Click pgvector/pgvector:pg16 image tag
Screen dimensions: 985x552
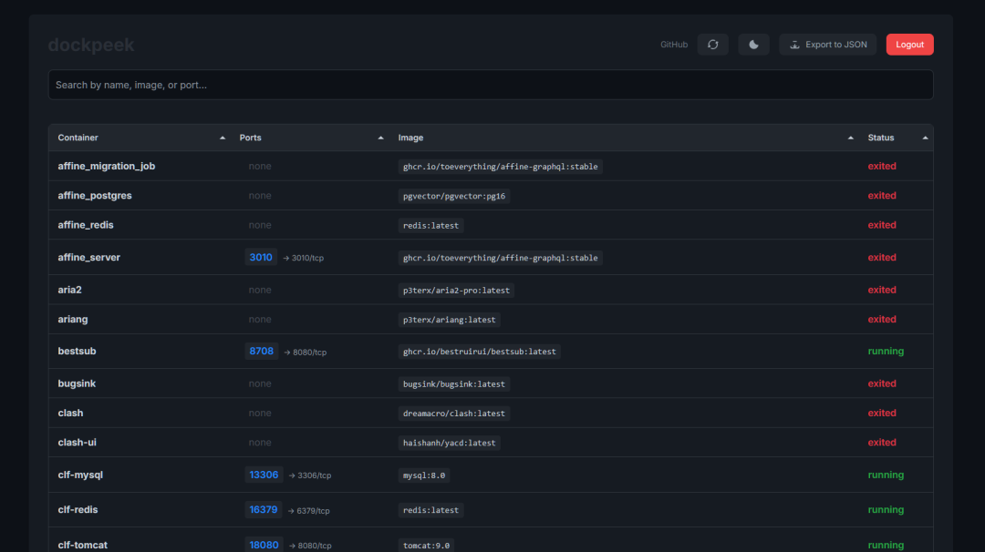coord(454,196)
